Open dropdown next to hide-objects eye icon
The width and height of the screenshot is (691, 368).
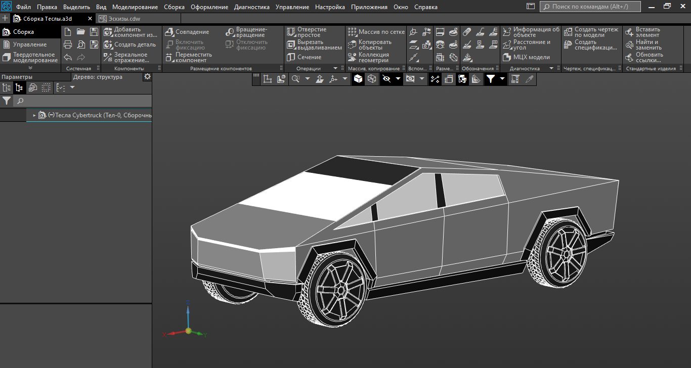coord(398,79)
